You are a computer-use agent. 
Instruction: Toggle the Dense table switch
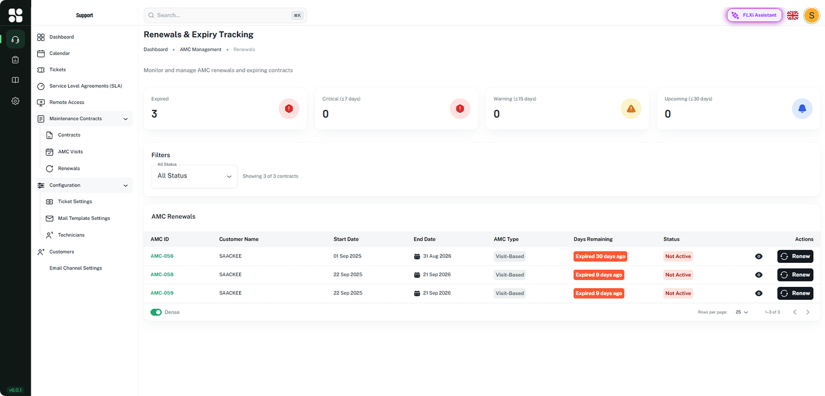(156, 312)
